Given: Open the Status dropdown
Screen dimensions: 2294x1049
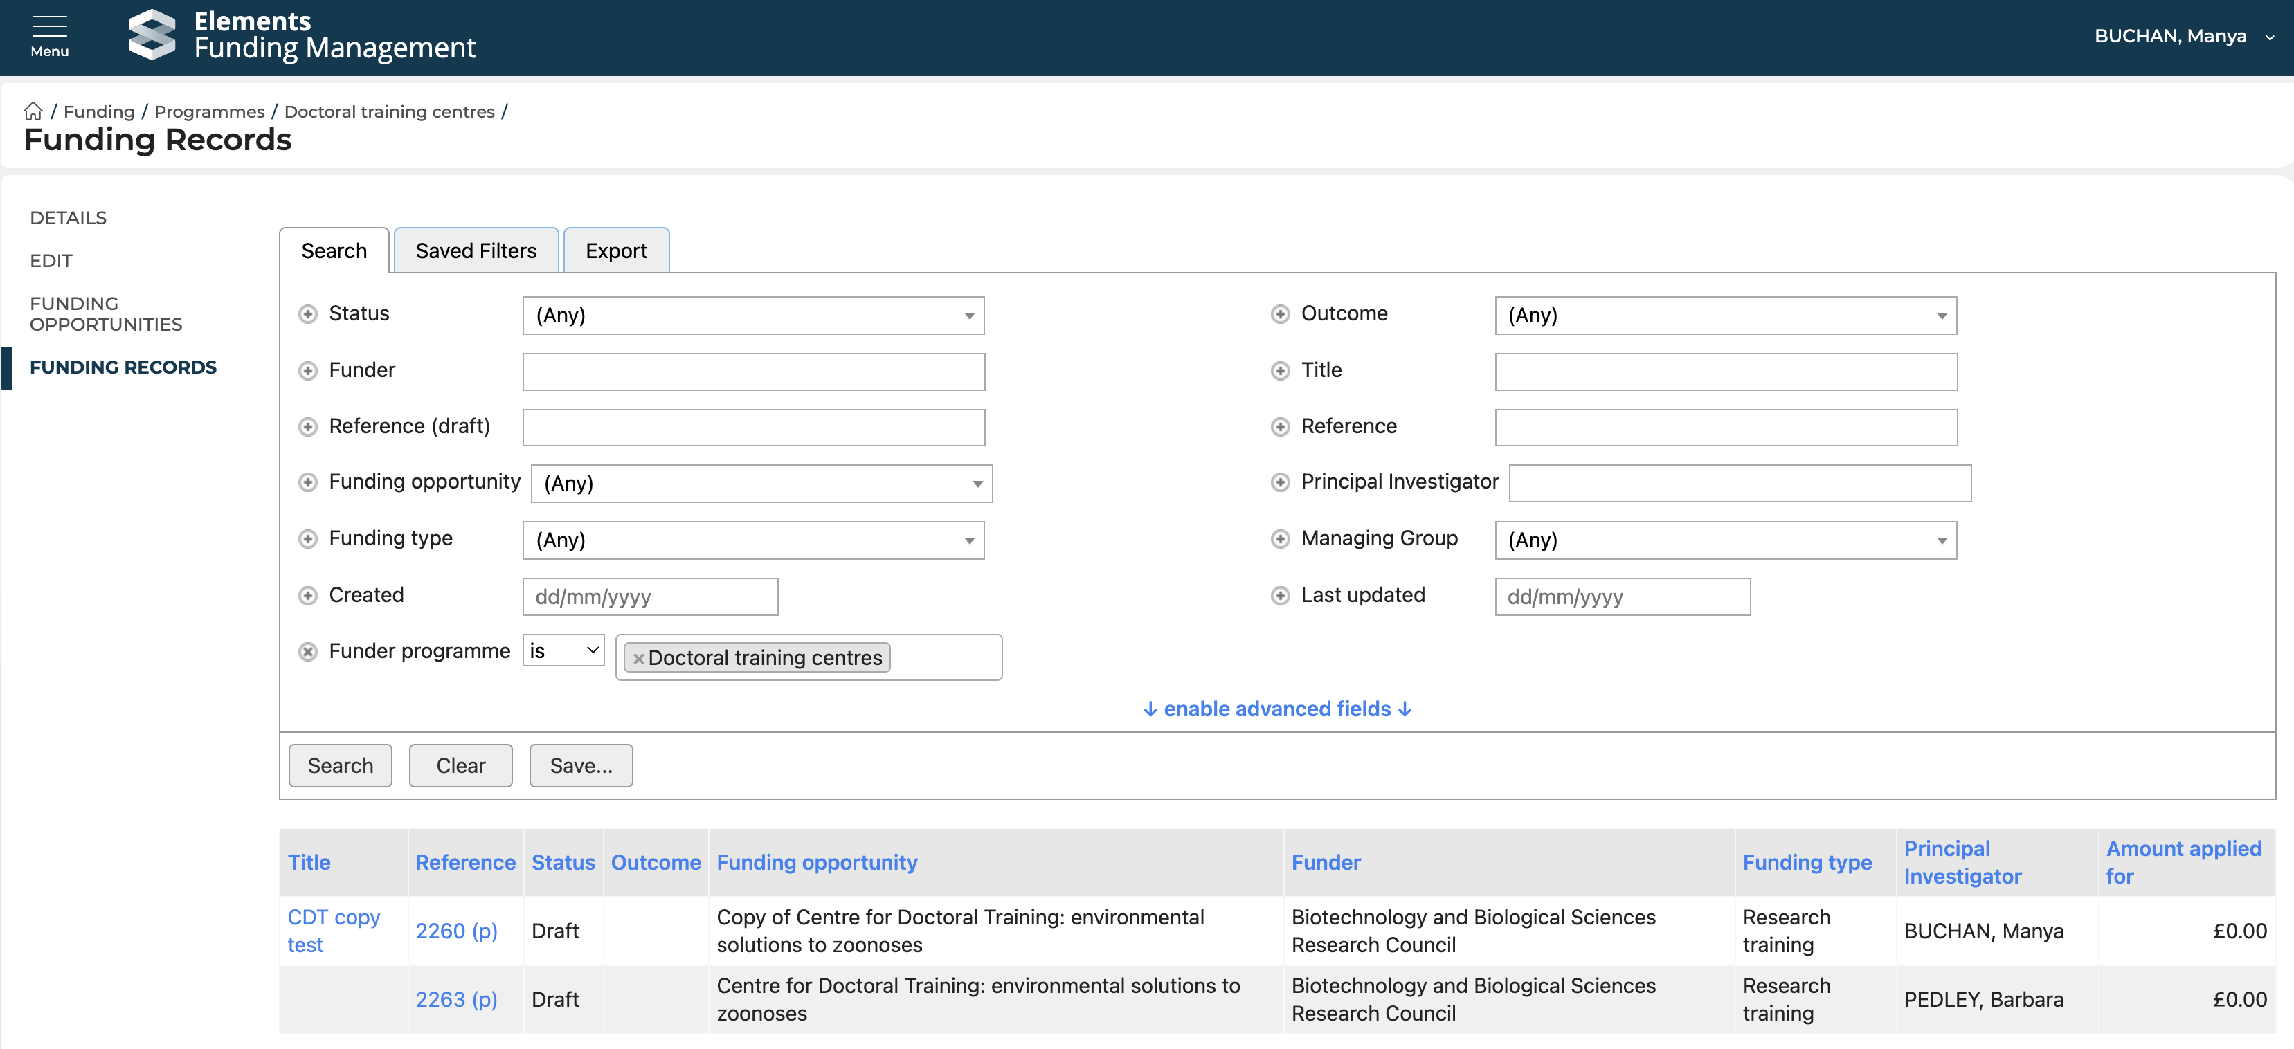Looking at the screenshot, I should 752,316.
